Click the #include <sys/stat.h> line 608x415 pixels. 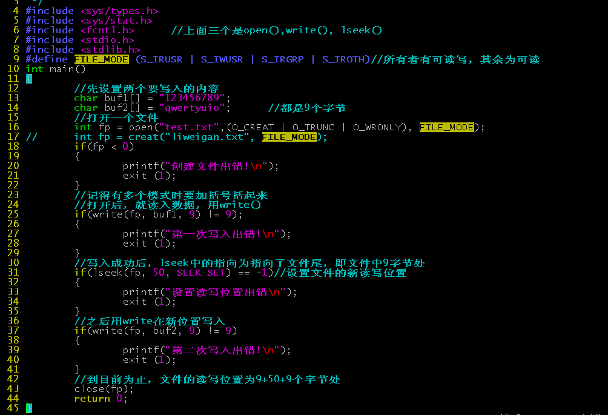pos(89,21)
